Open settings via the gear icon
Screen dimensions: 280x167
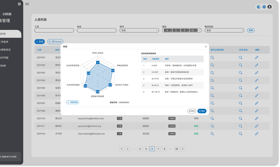click(x=264, y=7)
